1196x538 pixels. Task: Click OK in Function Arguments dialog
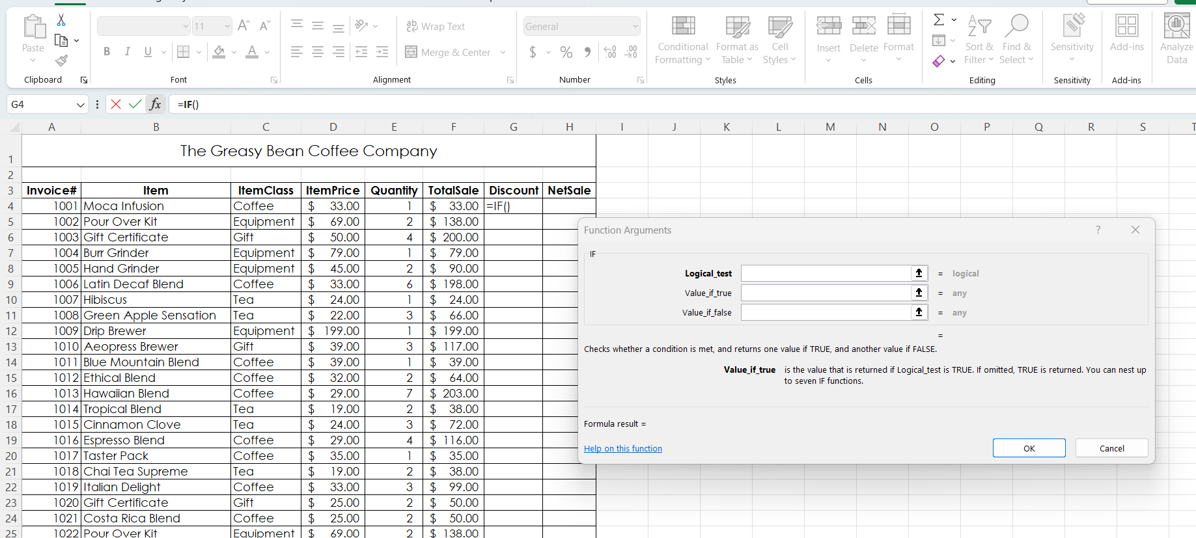1029,448
